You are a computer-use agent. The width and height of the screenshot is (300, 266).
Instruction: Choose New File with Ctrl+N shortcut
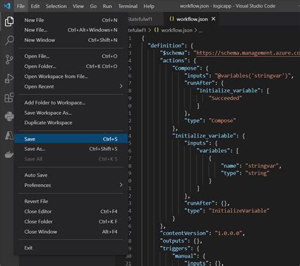pyautogui.click(x=71, y=20)
